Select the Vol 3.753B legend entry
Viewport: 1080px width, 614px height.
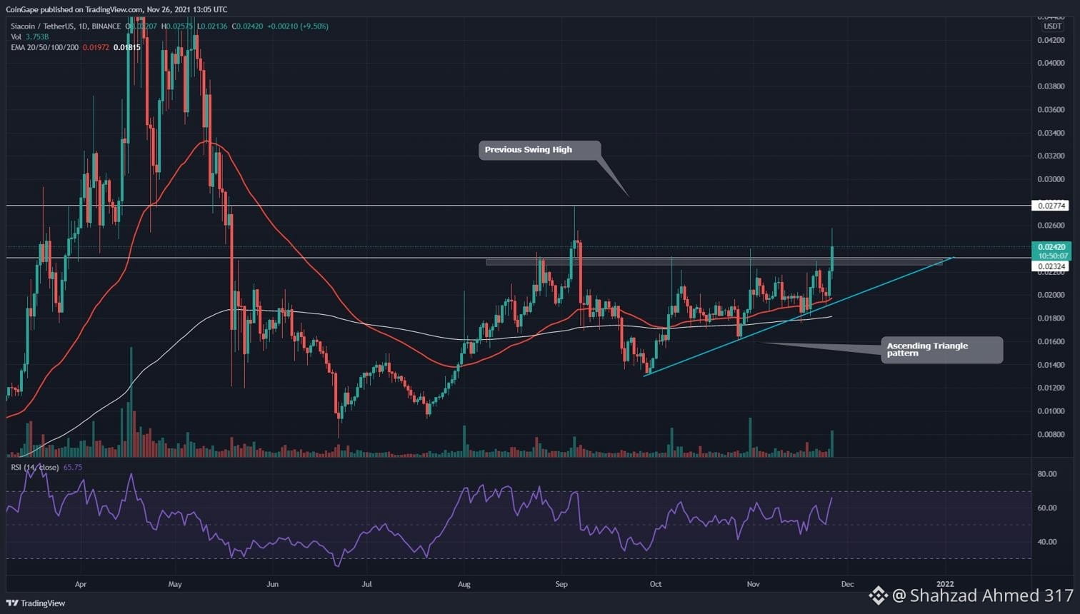[29, 36]
